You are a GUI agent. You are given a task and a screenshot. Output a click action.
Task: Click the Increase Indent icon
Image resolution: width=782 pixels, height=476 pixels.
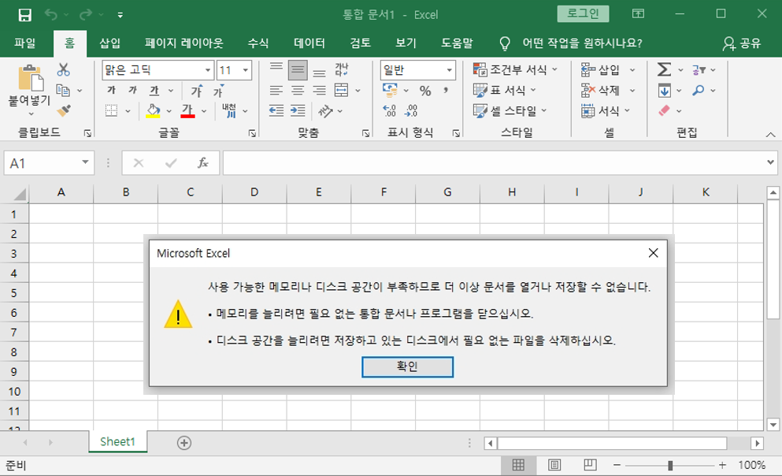tap(298, 110)
